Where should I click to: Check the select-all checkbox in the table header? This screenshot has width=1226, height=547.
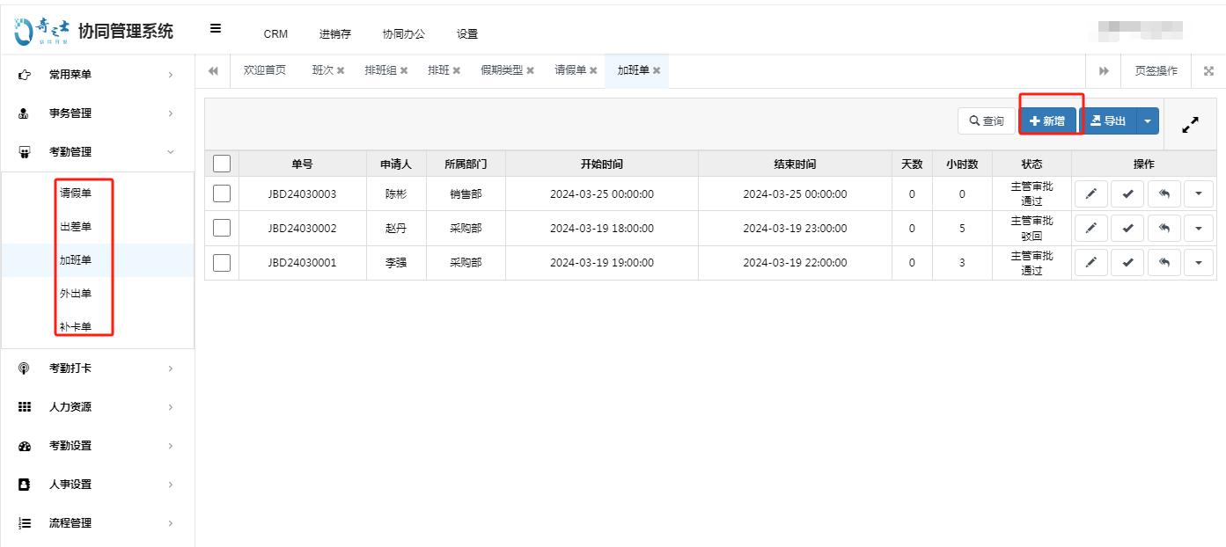pos(222,162)
